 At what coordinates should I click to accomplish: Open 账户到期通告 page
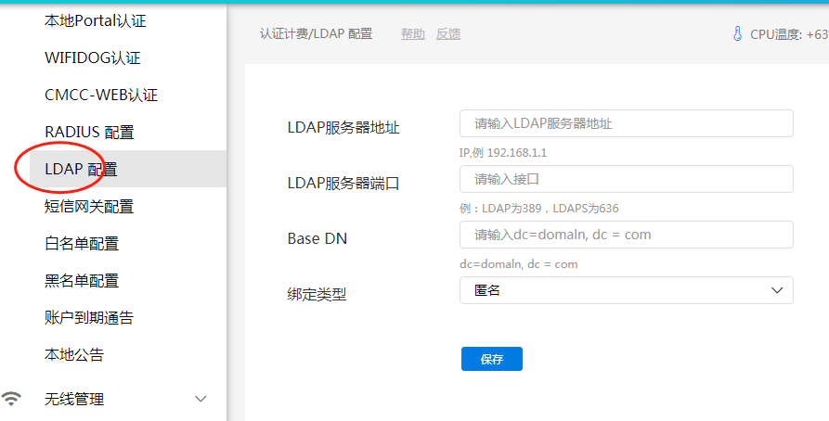click(89, 317)
